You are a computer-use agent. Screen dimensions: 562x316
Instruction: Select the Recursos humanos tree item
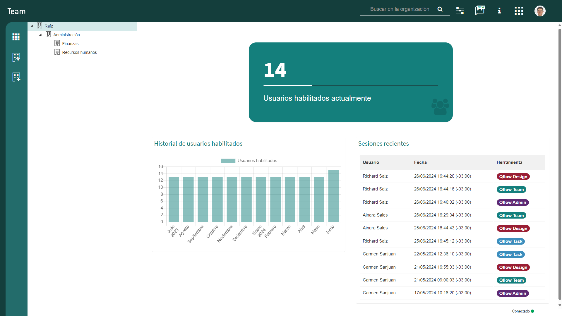pyautogui.click(x=79, y=52)
